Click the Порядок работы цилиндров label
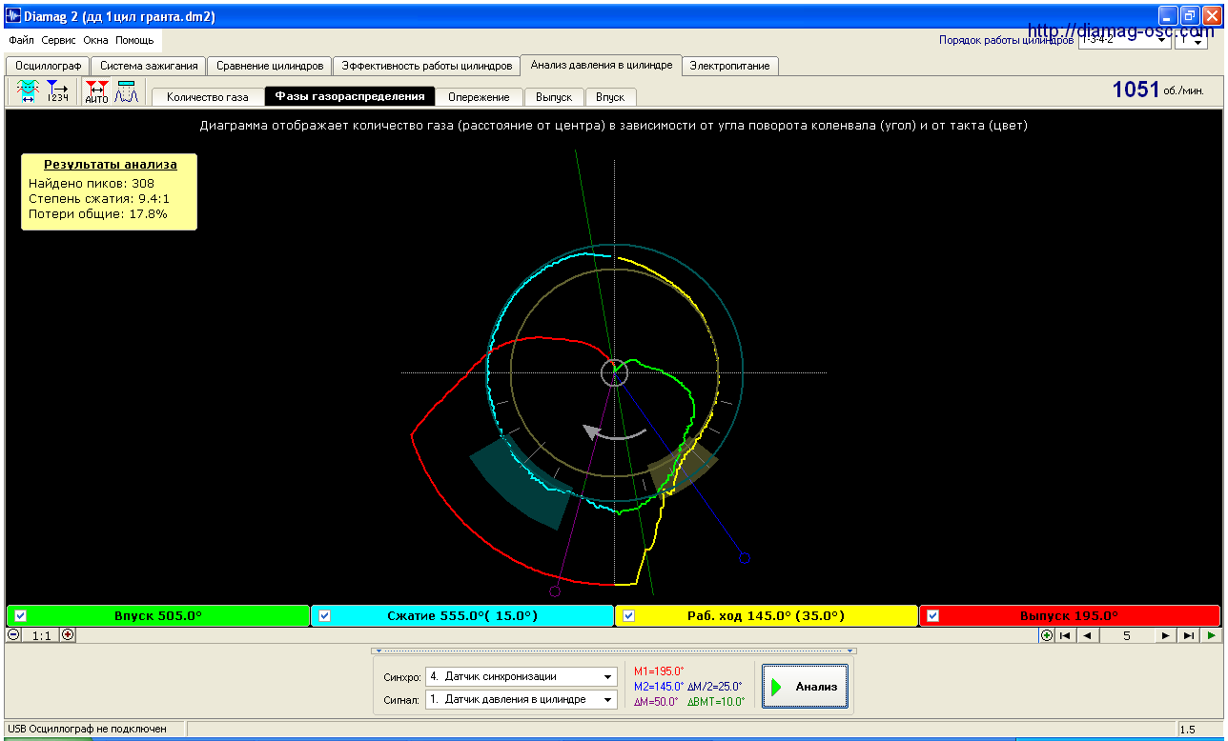Image resolution: width=1228 pixels, height=741 pixels. [1006, 41]
